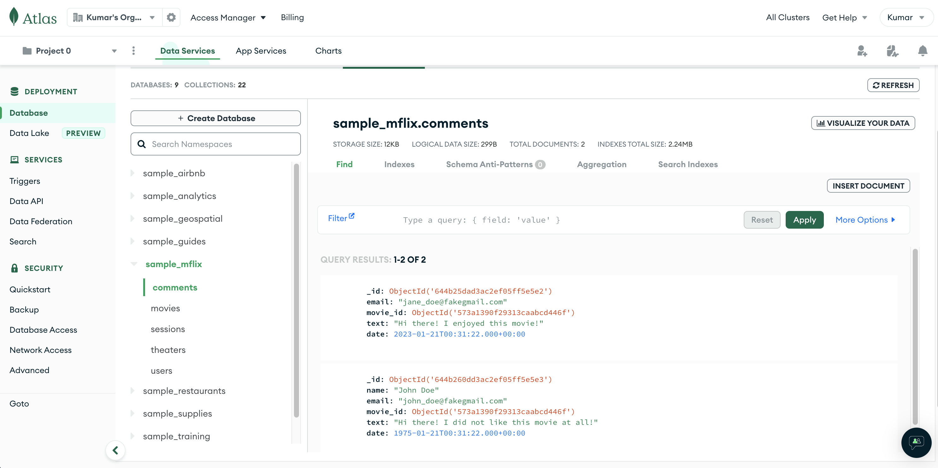Viewport: 938px width, 468px height.
Task: Open project options three-dot menu
Action: click(x=134, y=51)
